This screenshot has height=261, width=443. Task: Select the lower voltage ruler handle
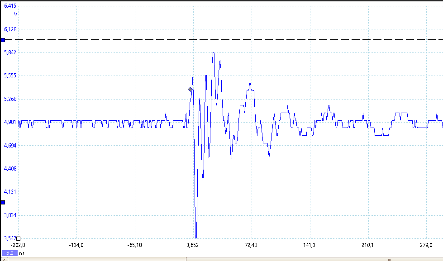point(3,202)
